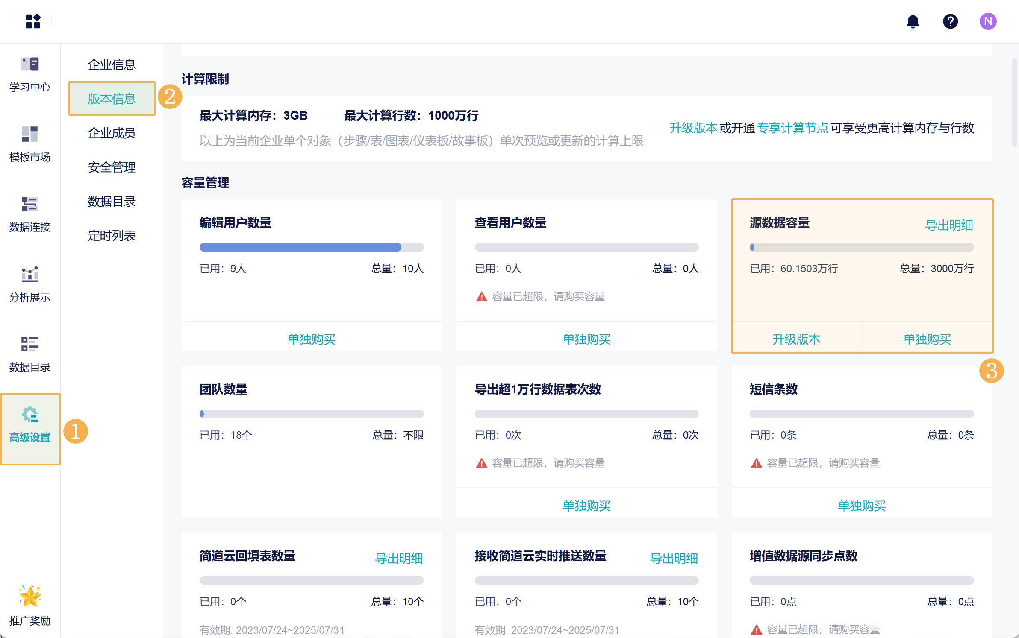Viewport: 1019px width, 638px height.
Task: Switch to 企业信息 menu item
Action: pyautogui.click(x=112, y=64)
